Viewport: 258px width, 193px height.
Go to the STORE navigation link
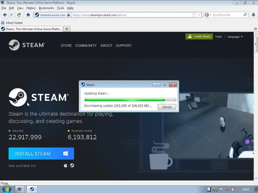click(x=66, y=45)
